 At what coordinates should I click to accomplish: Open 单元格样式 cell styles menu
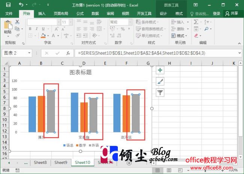[x=149, y=36]
